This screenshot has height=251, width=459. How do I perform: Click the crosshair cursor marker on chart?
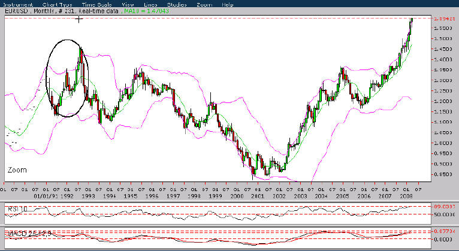(78, 19)
